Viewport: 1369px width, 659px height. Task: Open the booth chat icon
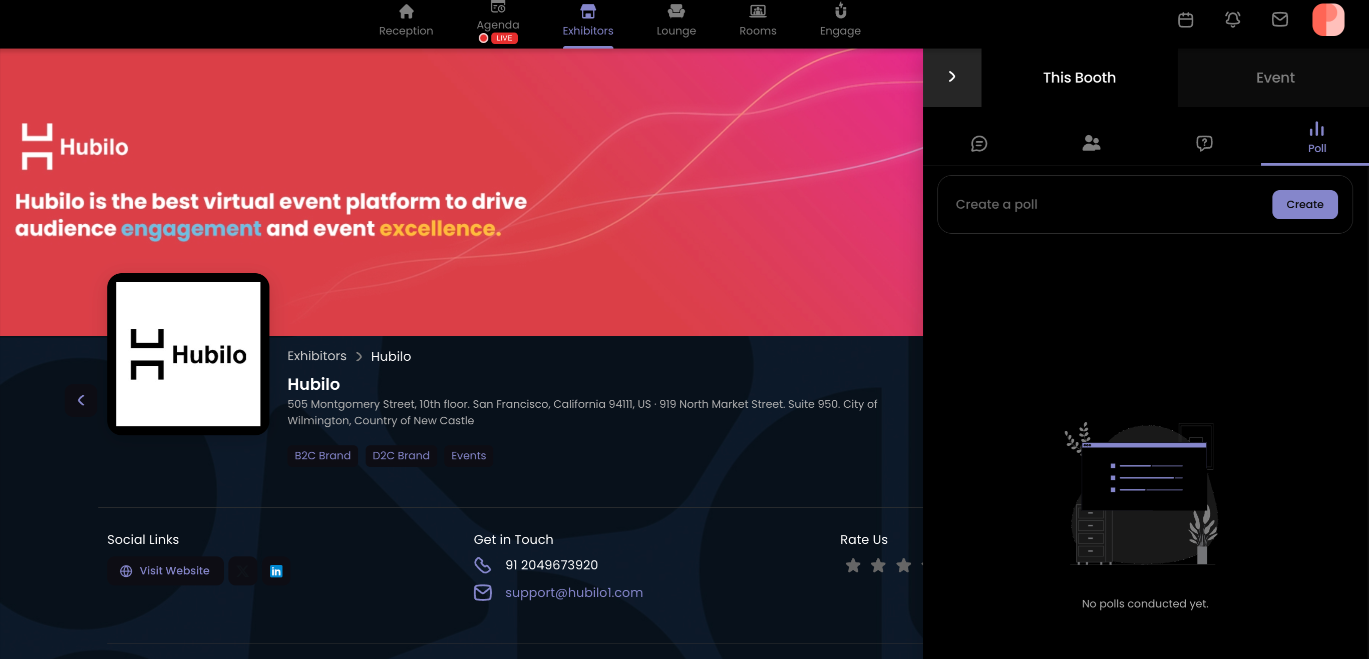[978, 144]
